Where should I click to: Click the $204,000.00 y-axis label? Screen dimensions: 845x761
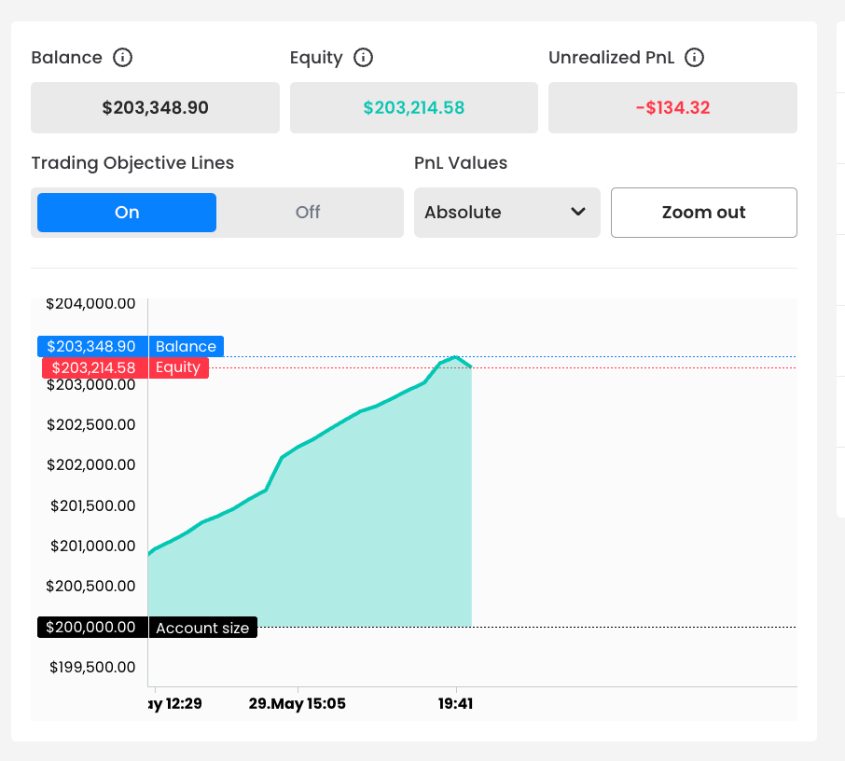90,304
